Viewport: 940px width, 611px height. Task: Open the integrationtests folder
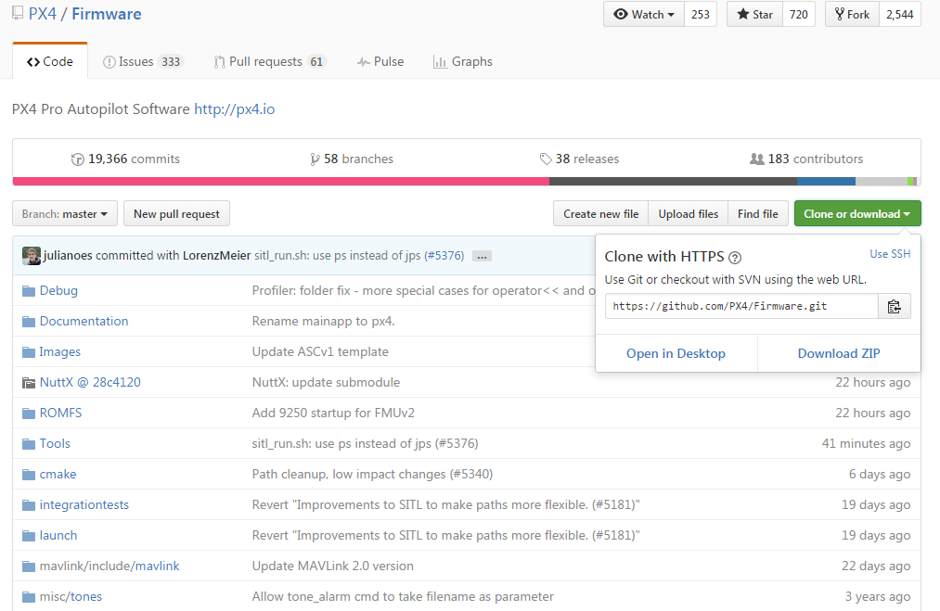pyautogui.click(x=84, y=505)
